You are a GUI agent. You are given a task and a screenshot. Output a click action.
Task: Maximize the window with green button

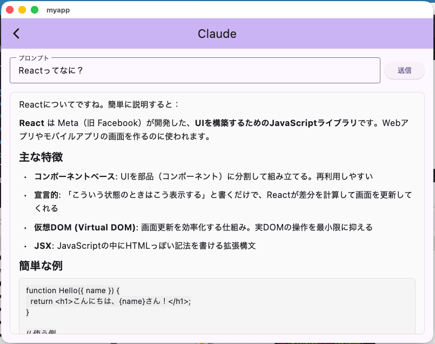pyautogui.click(x=35, y=10)
